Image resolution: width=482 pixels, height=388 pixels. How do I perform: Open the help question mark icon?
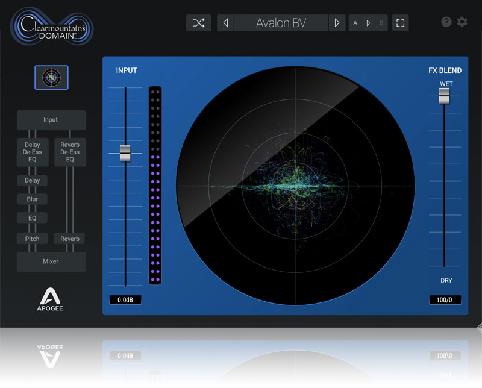tap(446, 22)
